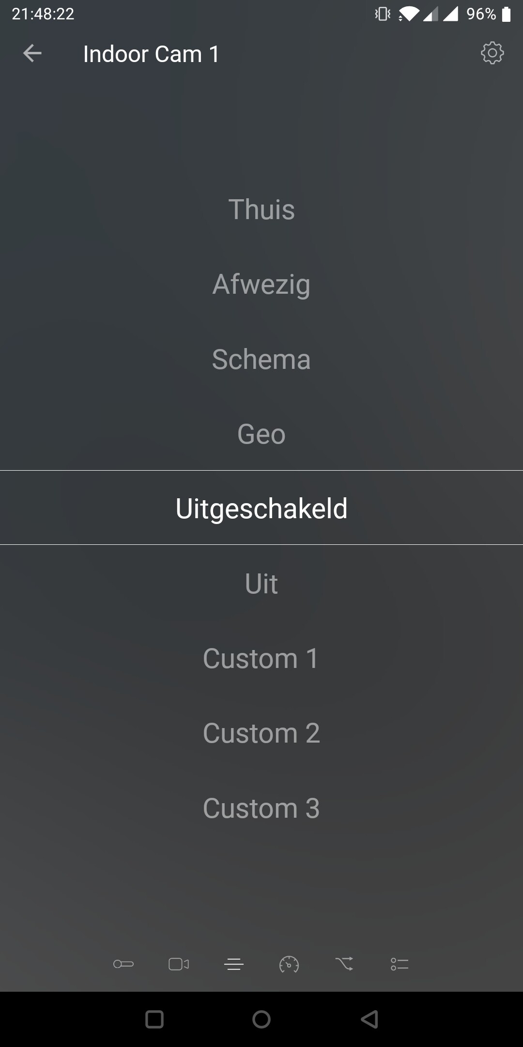The image size is (523, 1047).
Task: Tap the selected Uitgeschakeld option
Action: (x=261, y=508)
